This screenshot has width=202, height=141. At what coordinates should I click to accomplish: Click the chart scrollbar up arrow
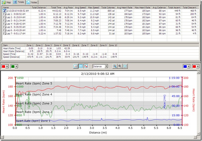[x=198, y=73]
